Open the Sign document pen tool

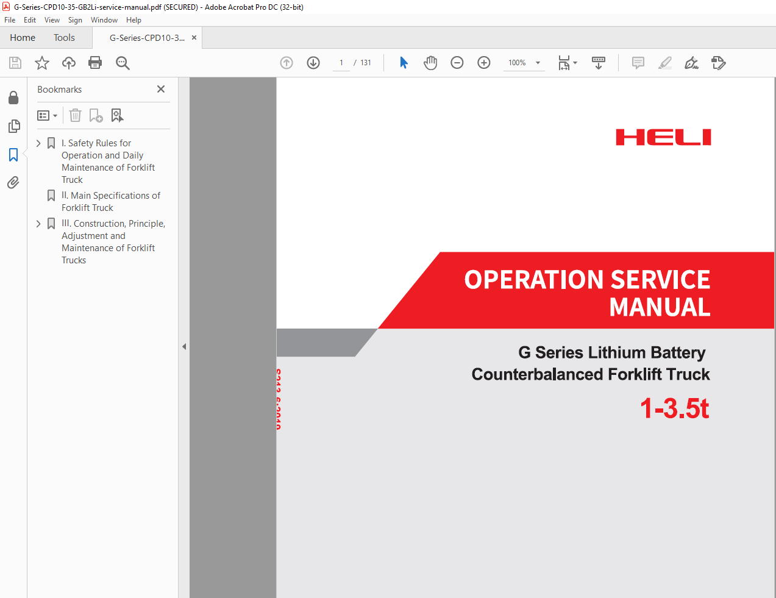(691, 63)
